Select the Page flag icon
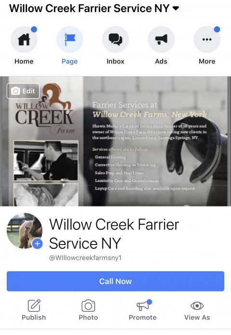This screenshot has height=335, width=231. [x=70, y=39]
